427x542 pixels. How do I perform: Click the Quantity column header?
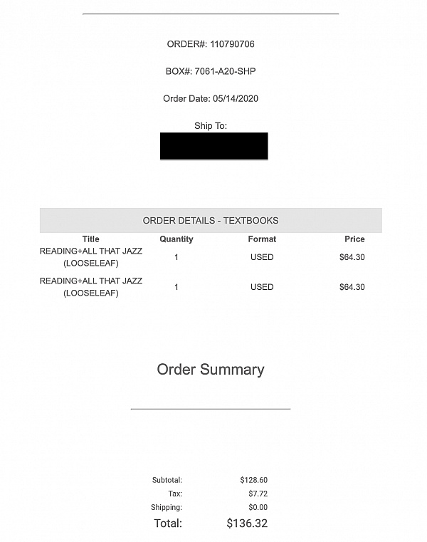pos(176,239)
